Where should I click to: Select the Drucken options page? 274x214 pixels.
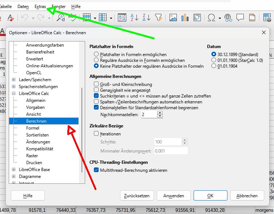(34, 163)
